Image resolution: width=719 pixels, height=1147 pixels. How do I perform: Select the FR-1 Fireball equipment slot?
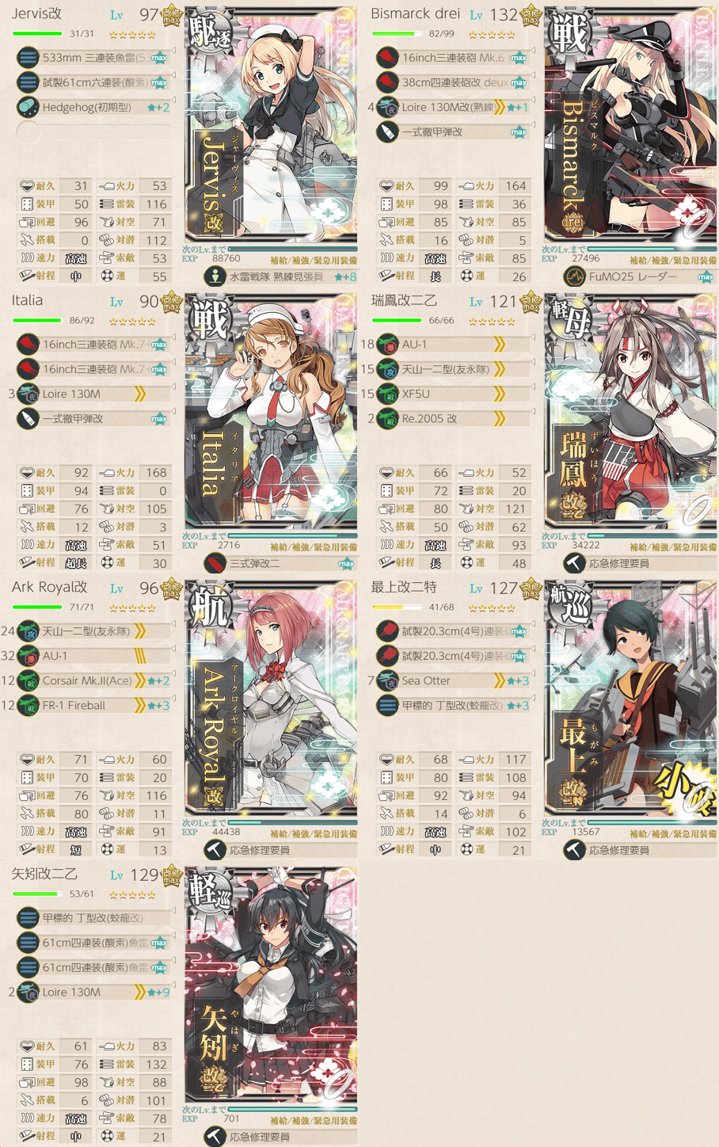(93, 705)
